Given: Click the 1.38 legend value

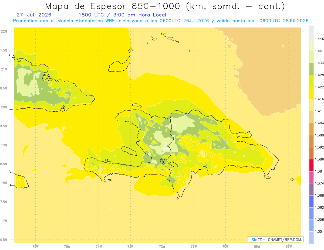Looking at the screenshot, I should [319, 171].
